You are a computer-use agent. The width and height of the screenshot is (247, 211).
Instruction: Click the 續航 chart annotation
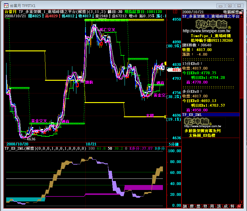click(x=89, y=82)
